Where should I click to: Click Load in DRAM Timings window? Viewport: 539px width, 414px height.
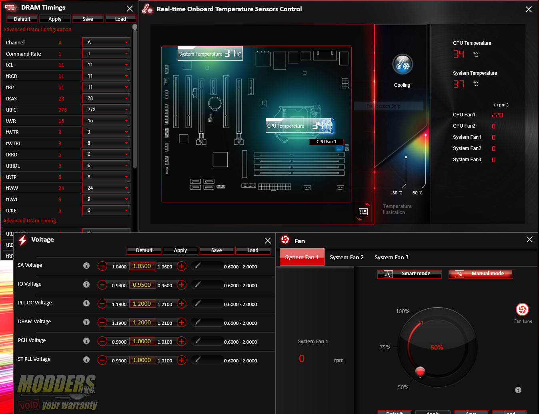pos(121,19)
